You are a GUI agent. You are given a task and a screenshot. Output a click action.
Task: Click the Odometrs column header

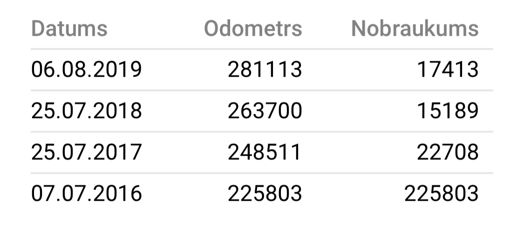pos(253,28)
